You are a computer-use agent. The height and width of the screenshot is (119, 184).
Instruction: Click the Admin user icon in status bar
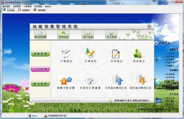30,116
